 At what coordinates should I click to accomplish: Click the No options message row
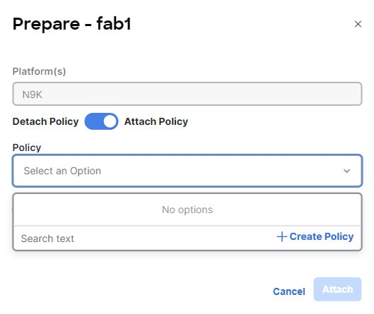[x=187, y=210]
